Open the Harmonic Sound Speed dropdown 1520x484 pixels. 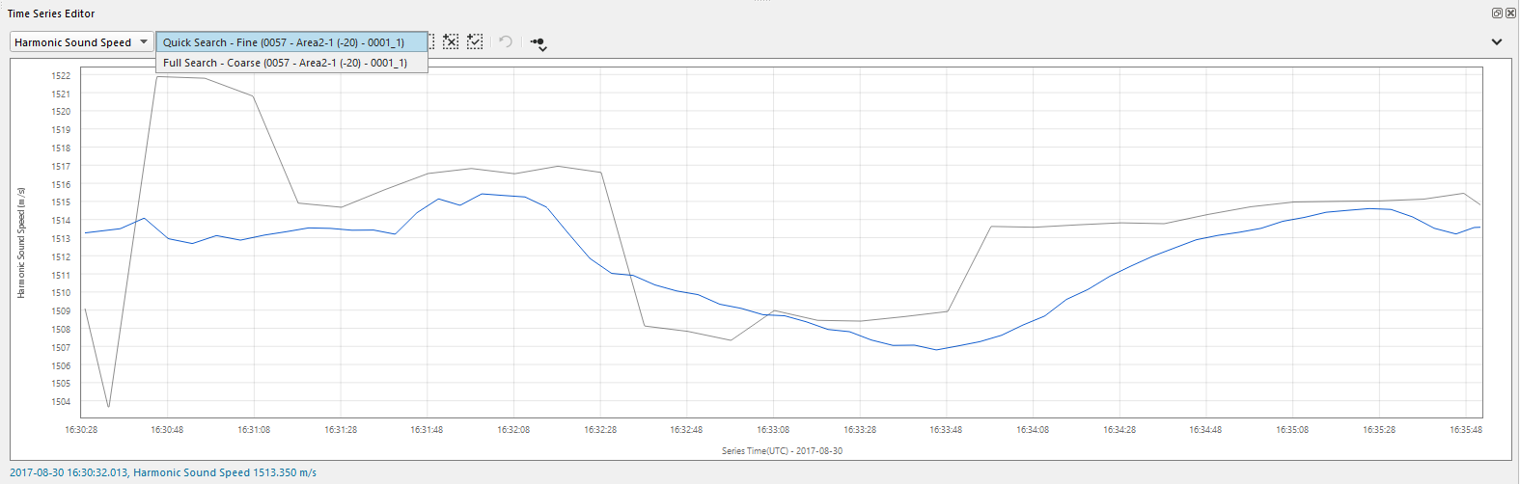[81, 42]
